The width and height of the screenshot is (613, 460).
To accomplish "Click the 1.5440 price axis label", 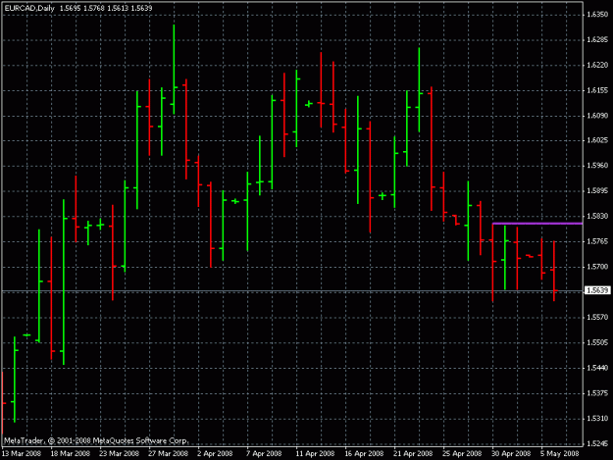I will point(597,368).
